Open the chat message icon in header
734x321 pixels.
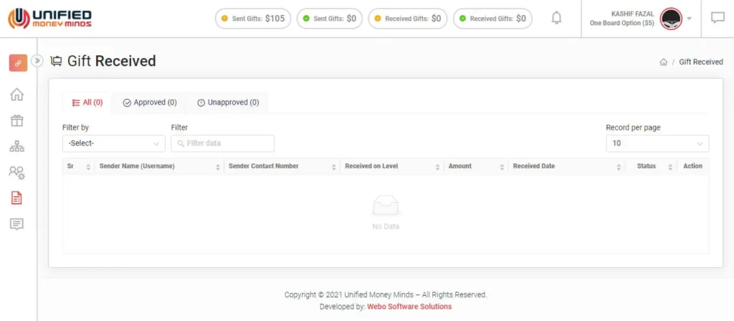click(x=718, y=18)
